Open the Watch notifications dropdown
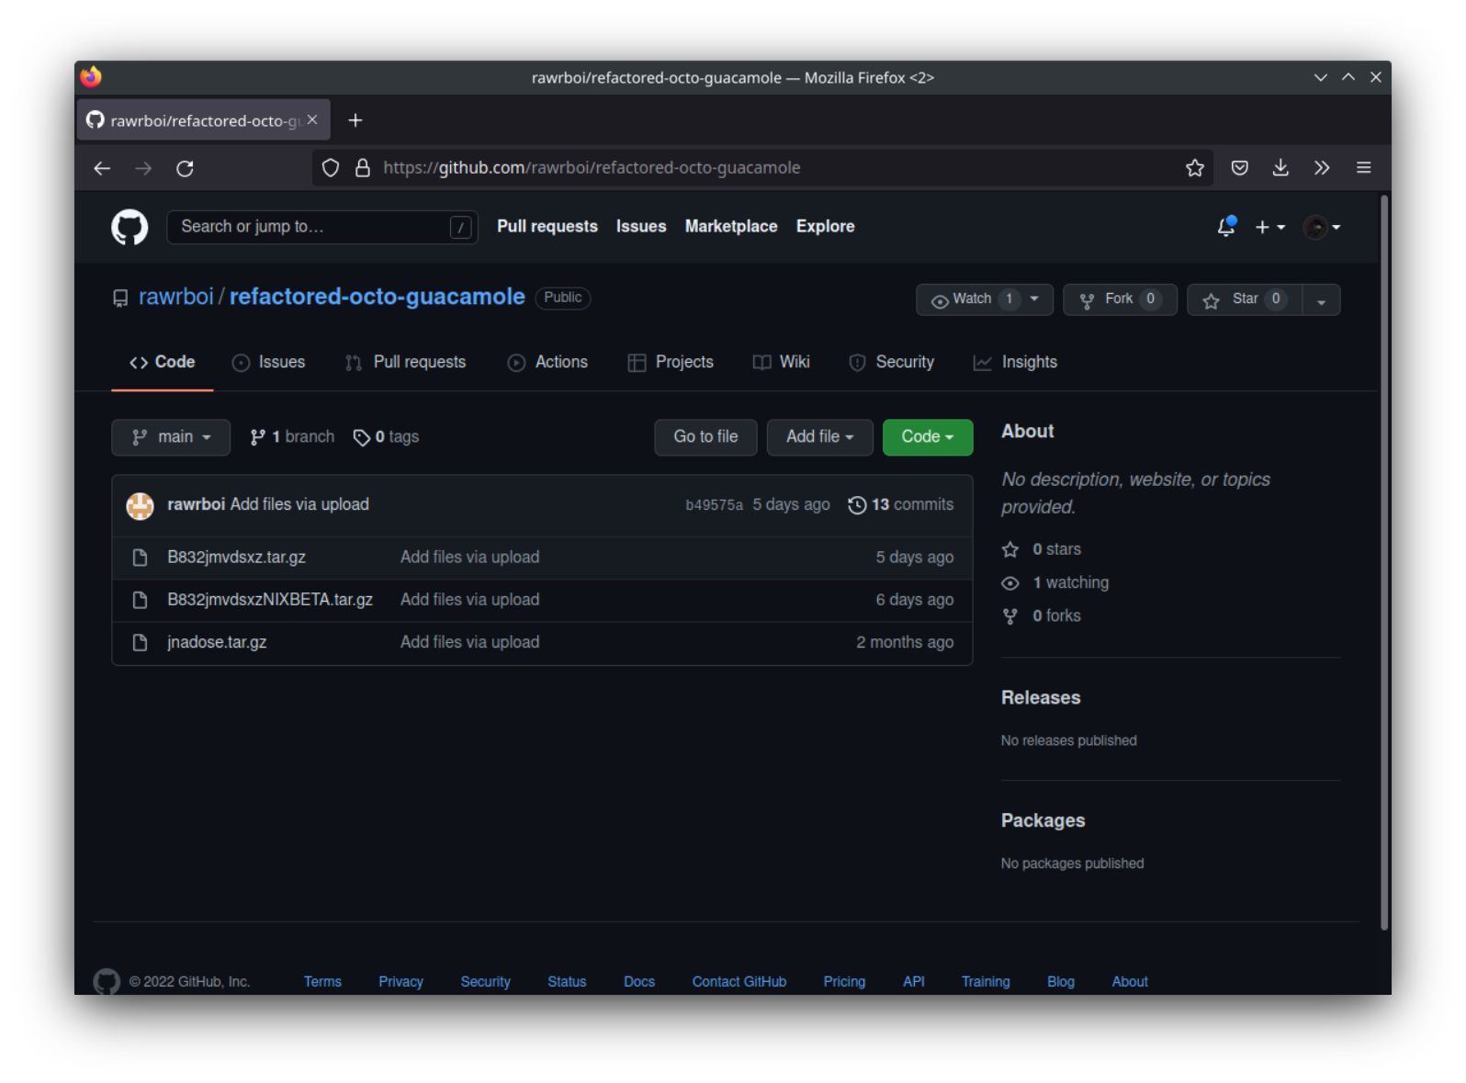Viewport: 1466px width, 1083px height. (985, 299)
